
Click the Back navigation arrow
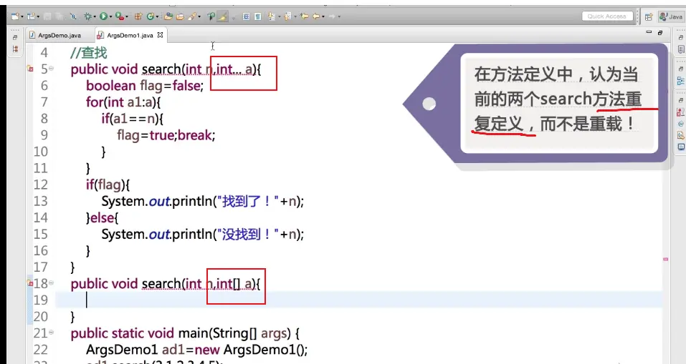316,16
